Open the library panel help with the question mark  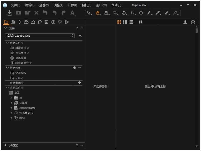(77, 28)
